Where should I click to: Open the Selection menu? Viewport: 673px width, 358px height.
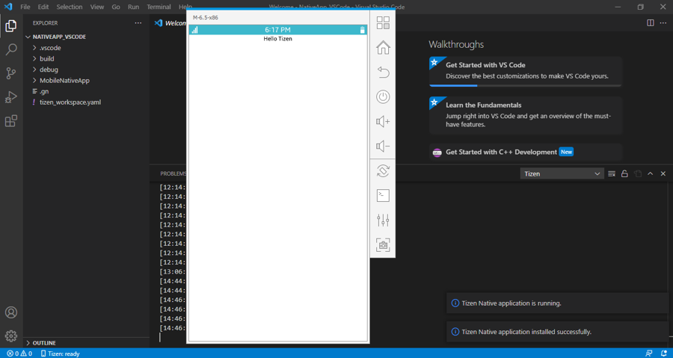70,7
